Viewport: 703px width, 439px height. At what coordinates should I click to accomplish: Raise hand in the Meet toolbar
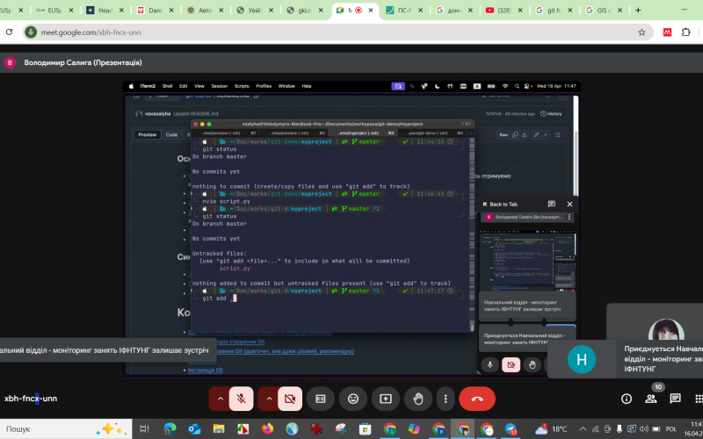418,399
